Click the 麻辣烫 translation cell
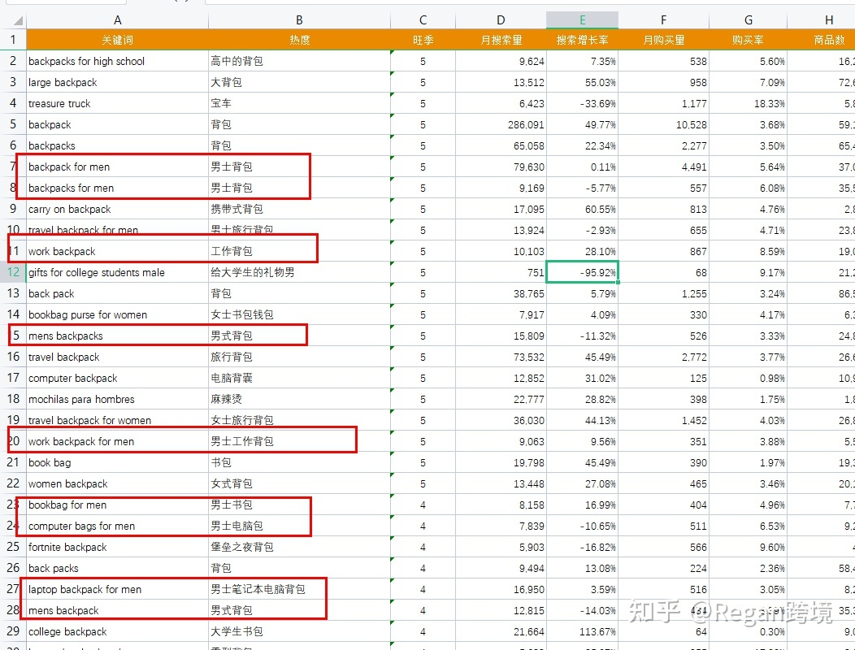 299,399
